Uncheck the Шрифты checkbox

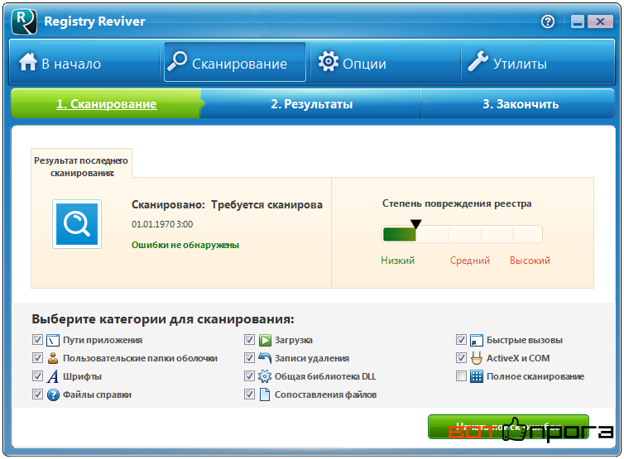coord(37,376)
